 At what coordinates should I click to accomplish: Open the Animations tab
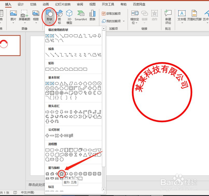(x=46, y=4)
